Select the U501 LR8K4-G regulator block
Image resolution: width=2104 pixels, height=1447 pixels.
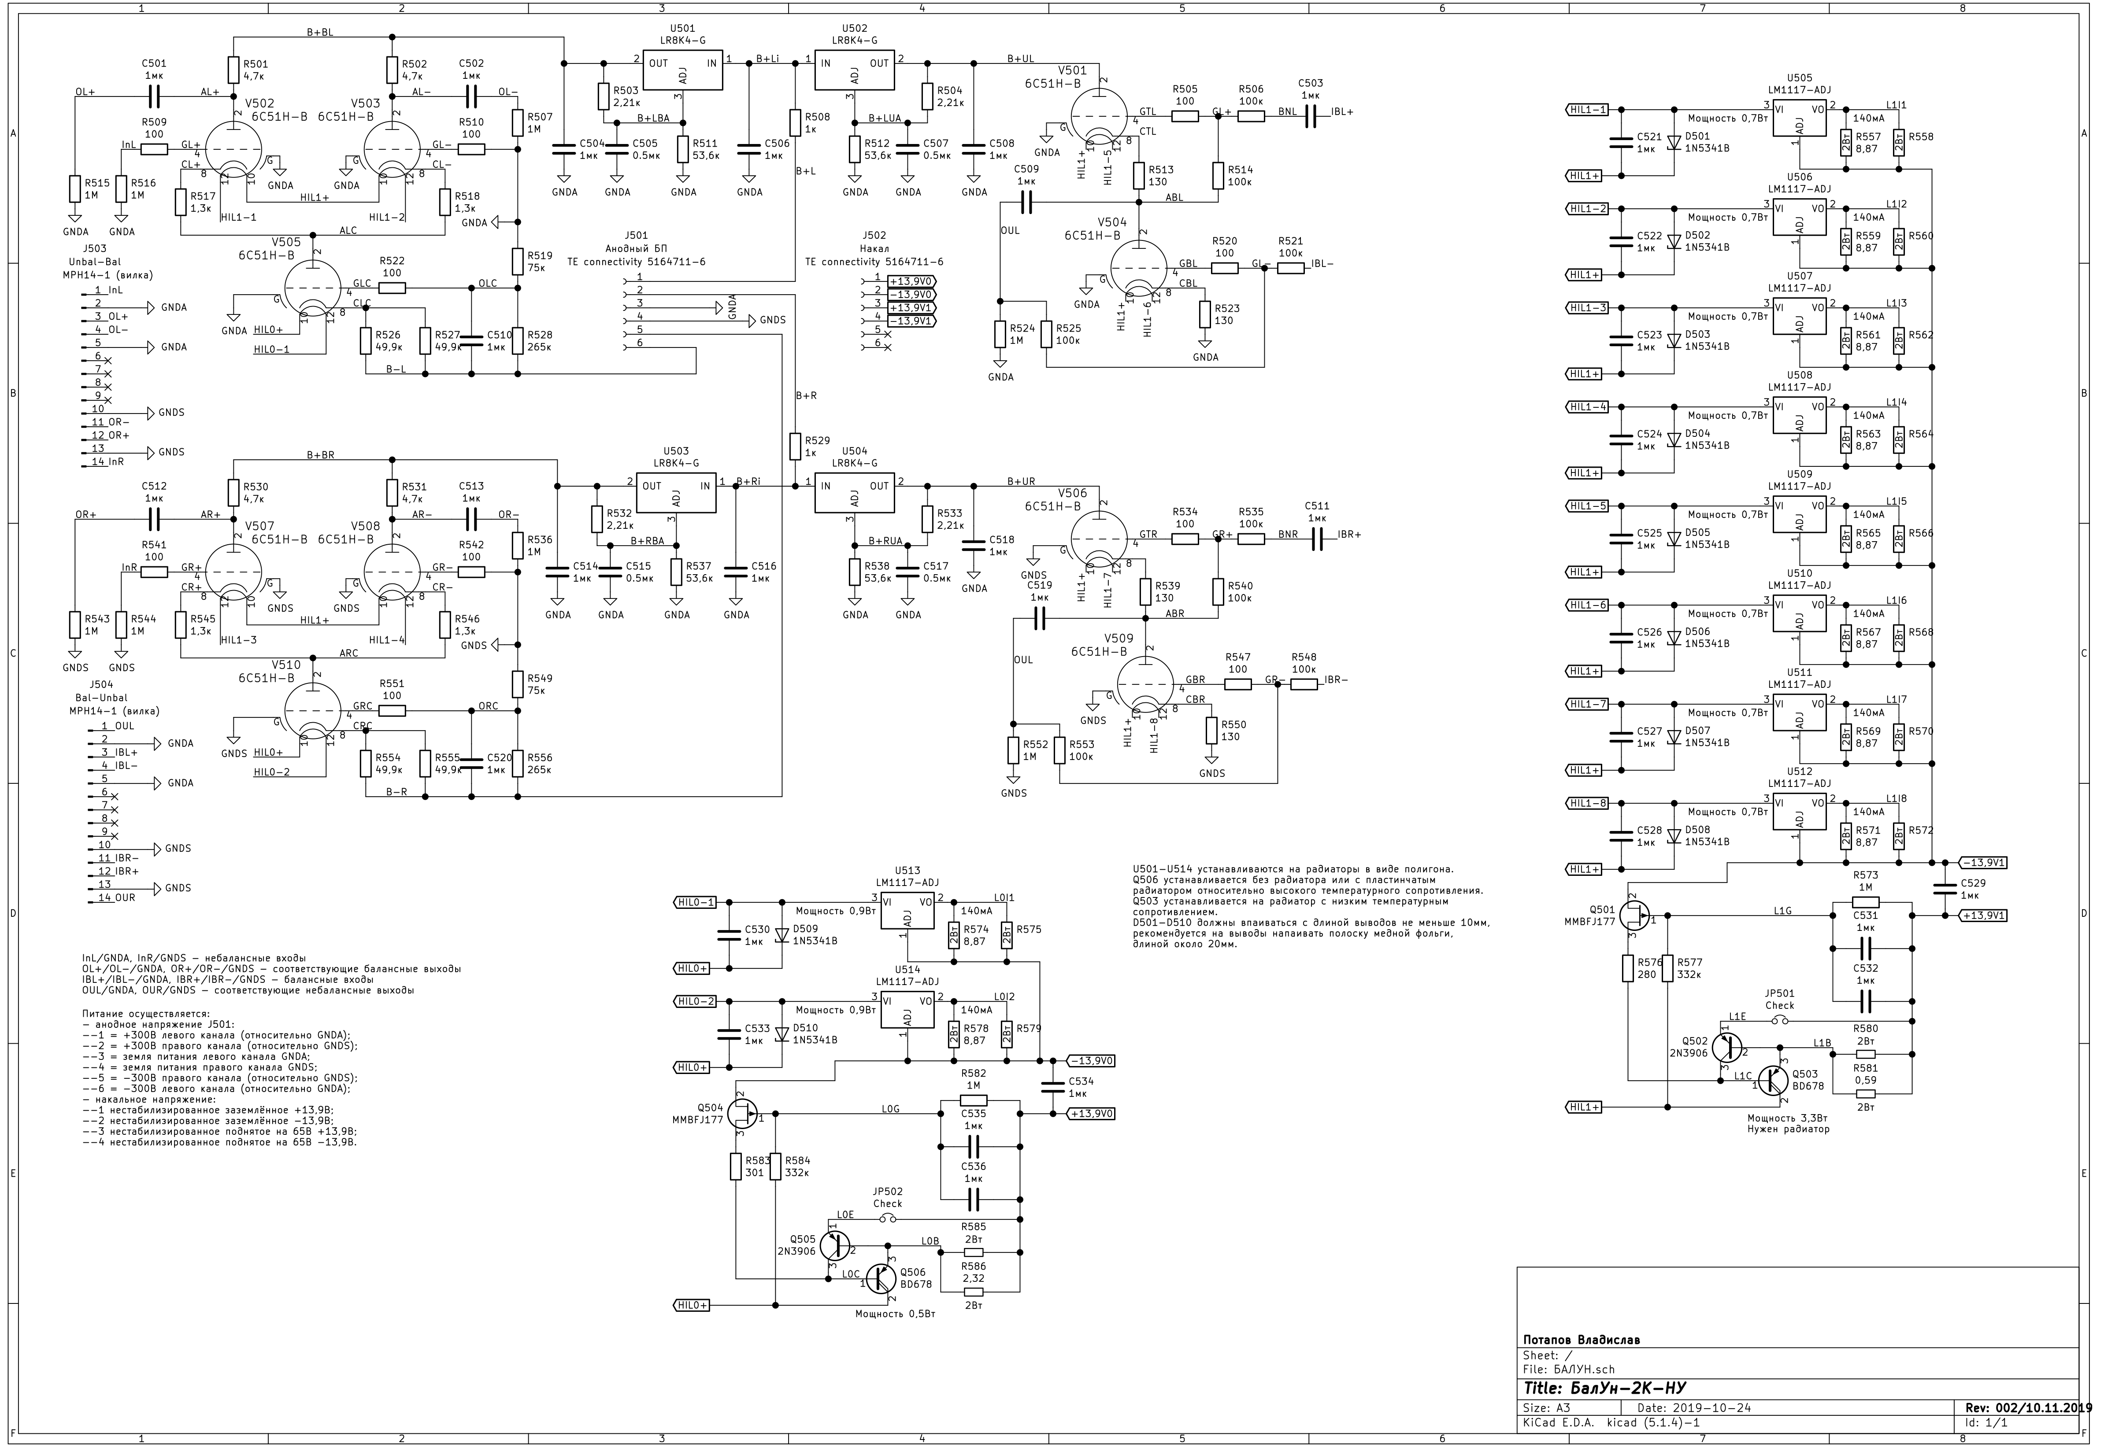pyautogui.click(x=684, y=71)
